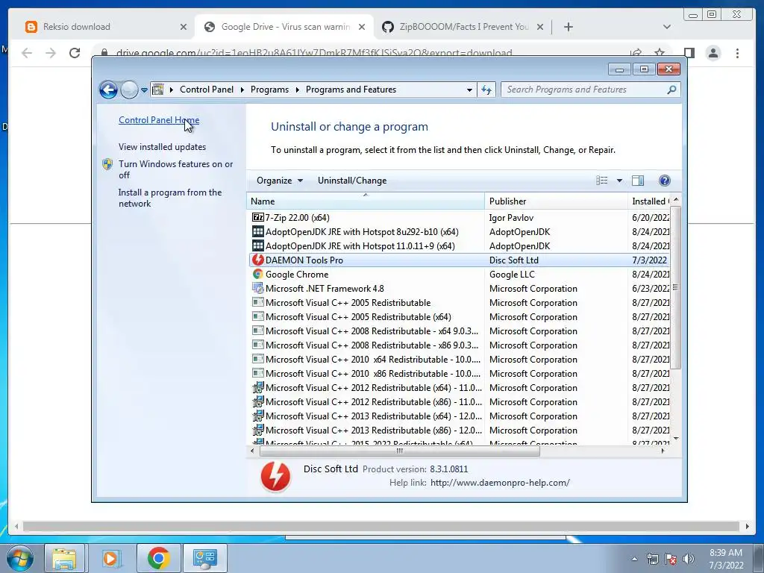
Task: Sort by the Name column header
Action: 366,201
